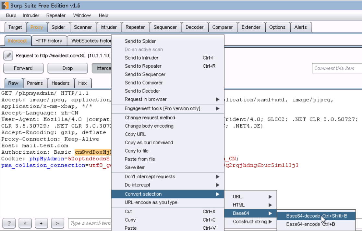362x231 pixels.
Task: Select Change request method
Action: (168, 118)
